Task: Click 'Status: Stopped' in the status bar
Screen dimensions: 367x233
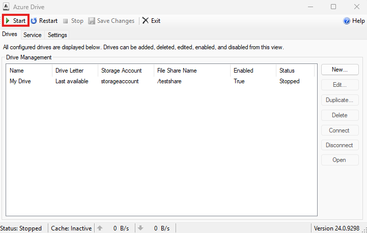Action: pyautogui.click(x=21, y=228)
